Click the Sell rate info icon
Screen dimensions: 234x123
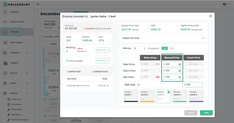138,85
